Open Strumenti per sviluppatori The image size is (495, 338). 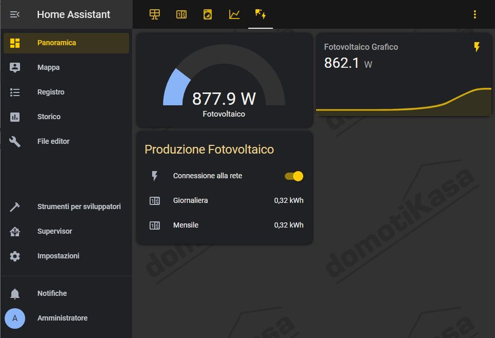coord(67,207)
